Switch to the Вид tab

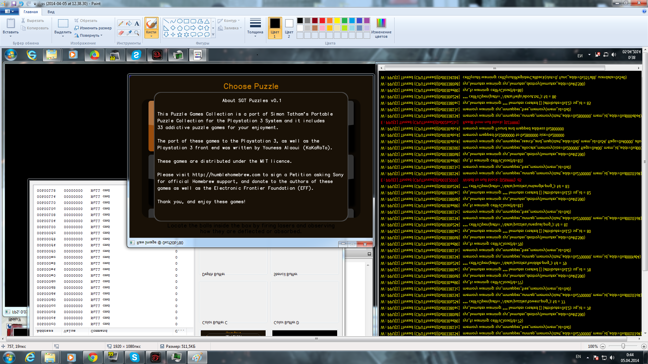[x=51, y=12]
